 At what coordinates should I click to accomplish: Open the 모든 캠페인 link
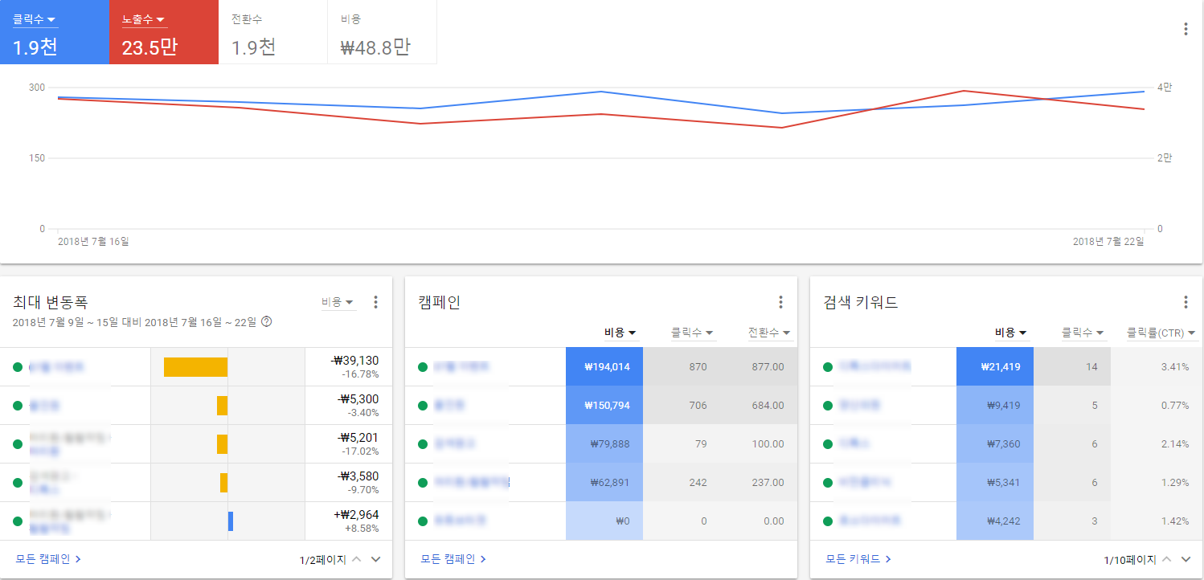[448, 558]
